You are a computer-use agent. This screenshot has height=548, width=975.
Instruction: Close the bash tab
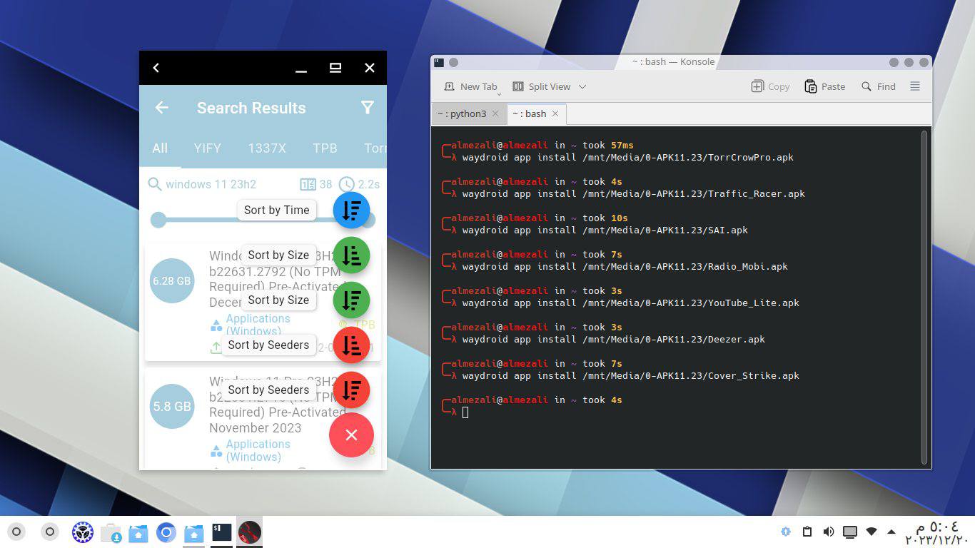[x=555, y=113]
